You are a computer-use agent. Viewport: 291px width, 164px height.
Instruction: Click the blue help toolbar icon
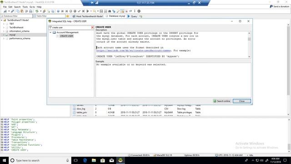click(x=58, y=11)
